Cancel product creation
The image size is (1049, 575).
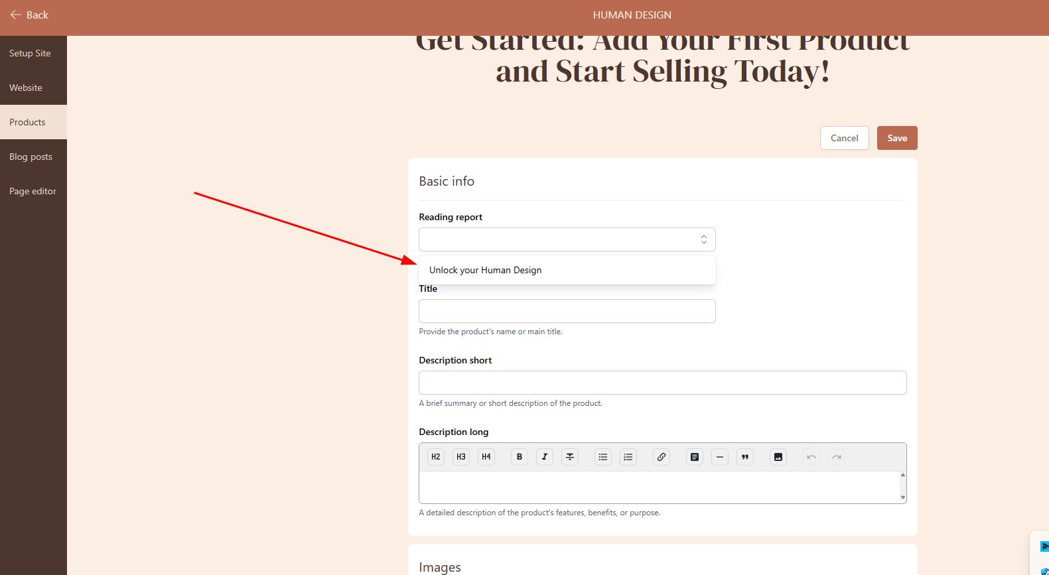tap(844, 138)
